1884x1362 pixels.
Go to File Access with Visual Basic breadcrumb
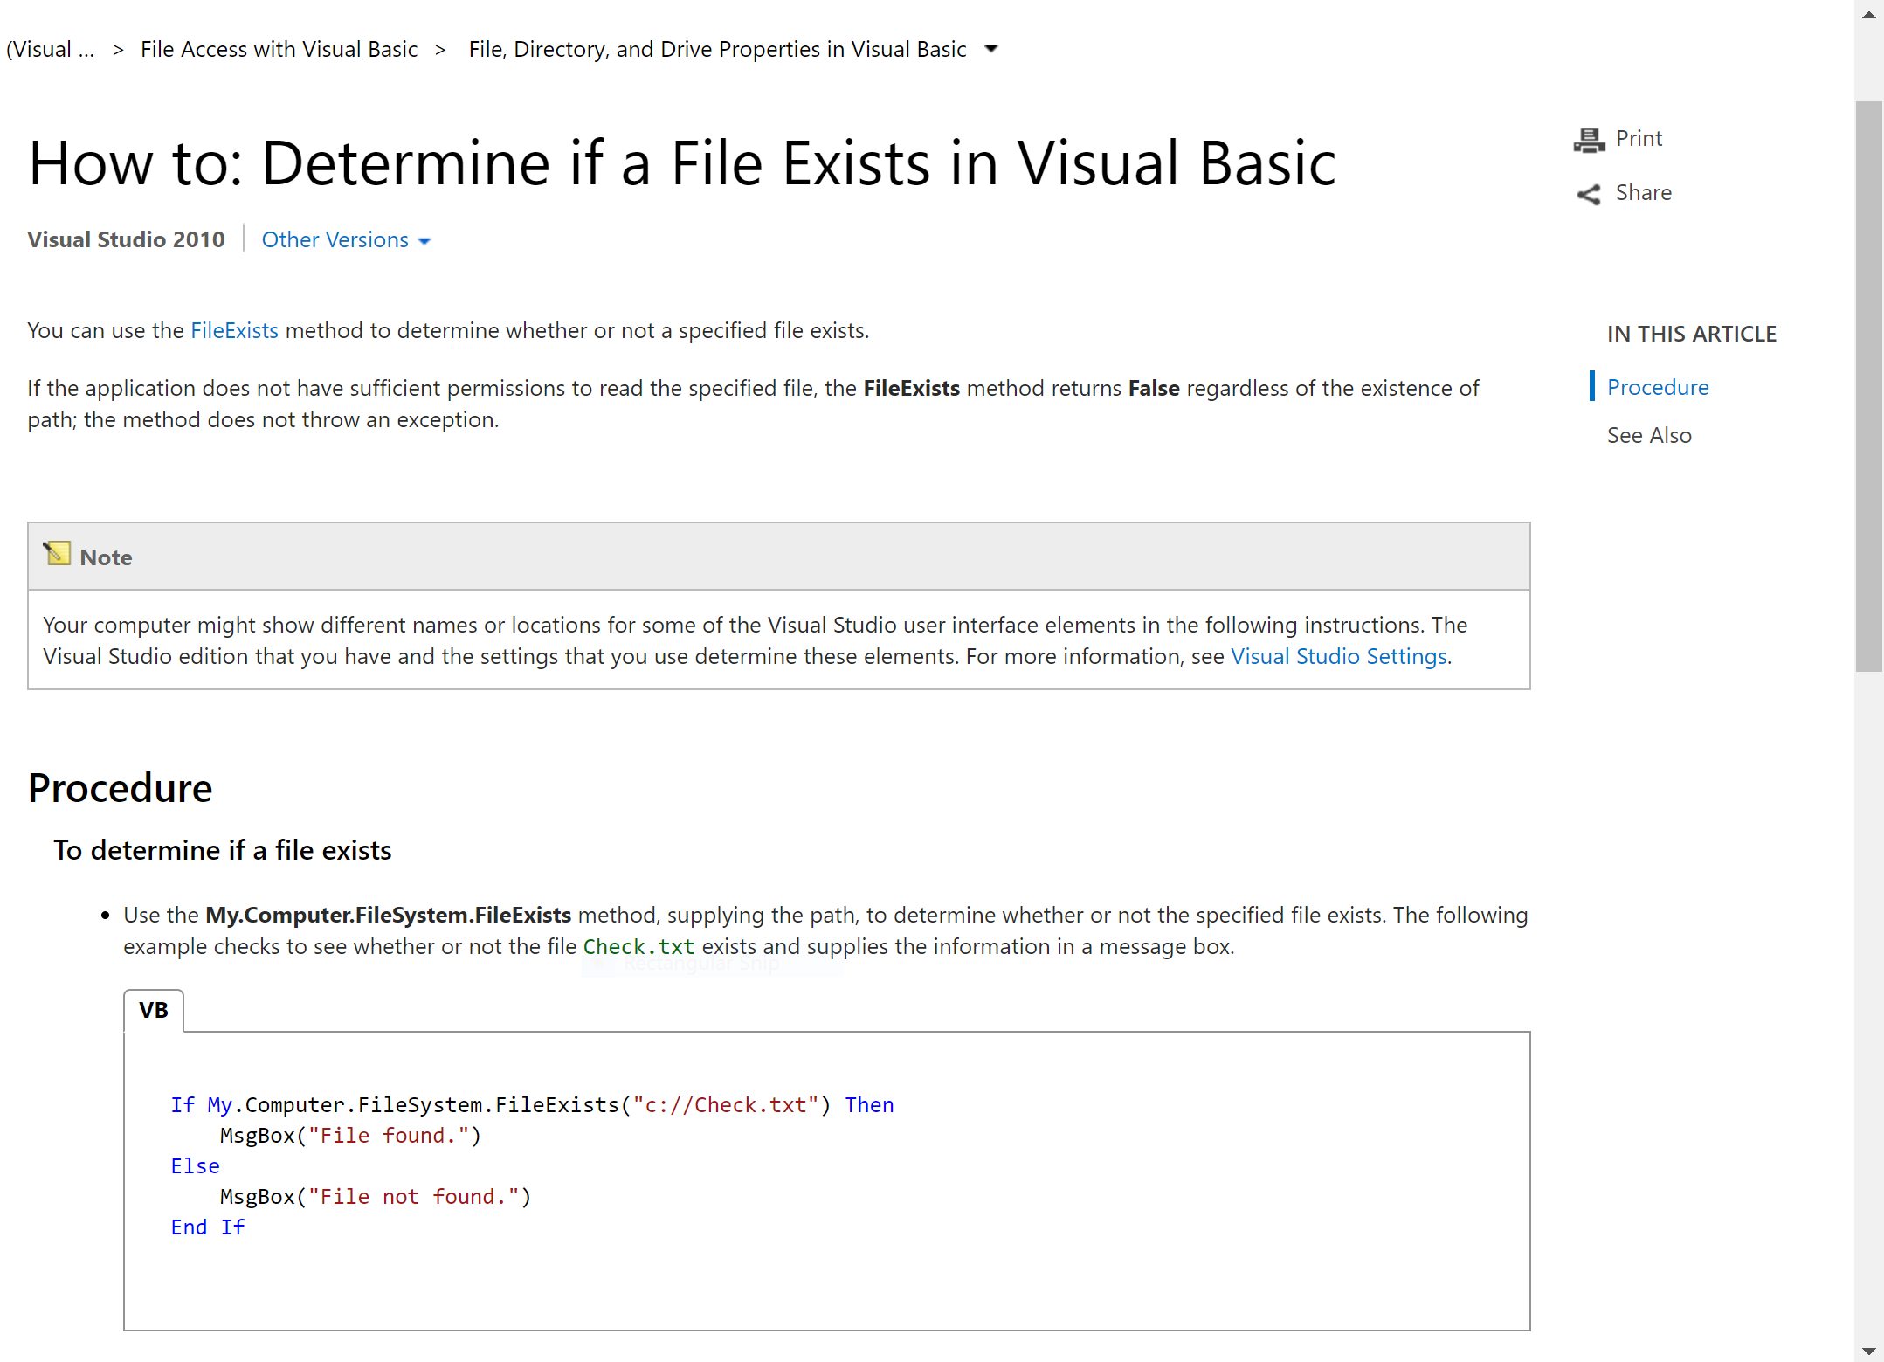coord(279,49)
